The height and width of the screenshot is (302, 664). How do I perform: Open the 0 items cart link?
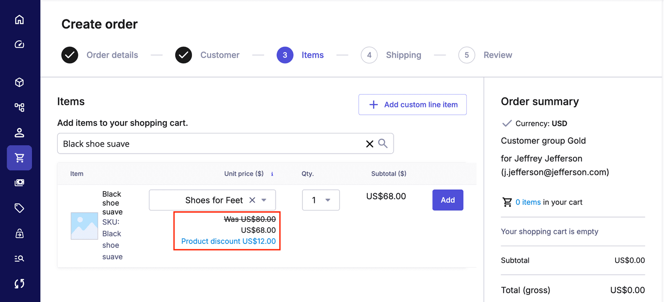pos(528,202)
